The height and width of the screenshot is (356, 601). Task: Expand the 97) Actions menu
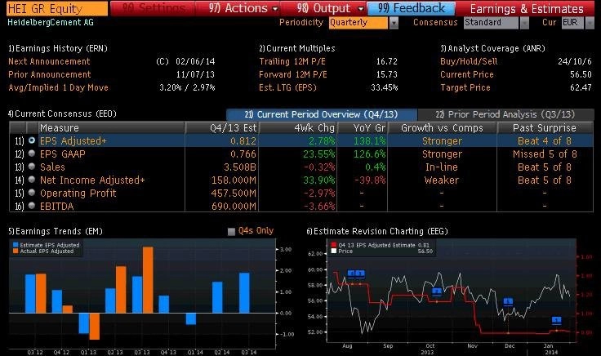click(x=243, y=8)
